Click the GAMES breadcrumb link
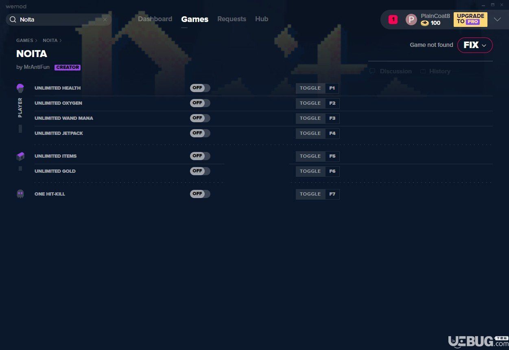 pyautogui.click(x=25, y=40)
